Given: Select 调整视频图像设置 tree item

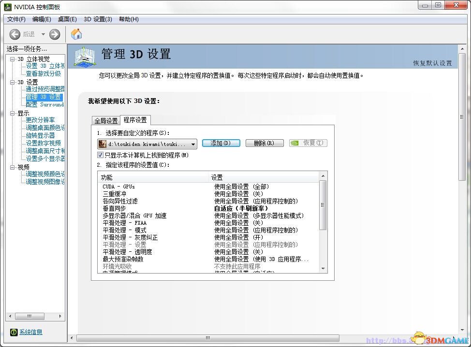Looking at the screenshot, I should (45, 182).
